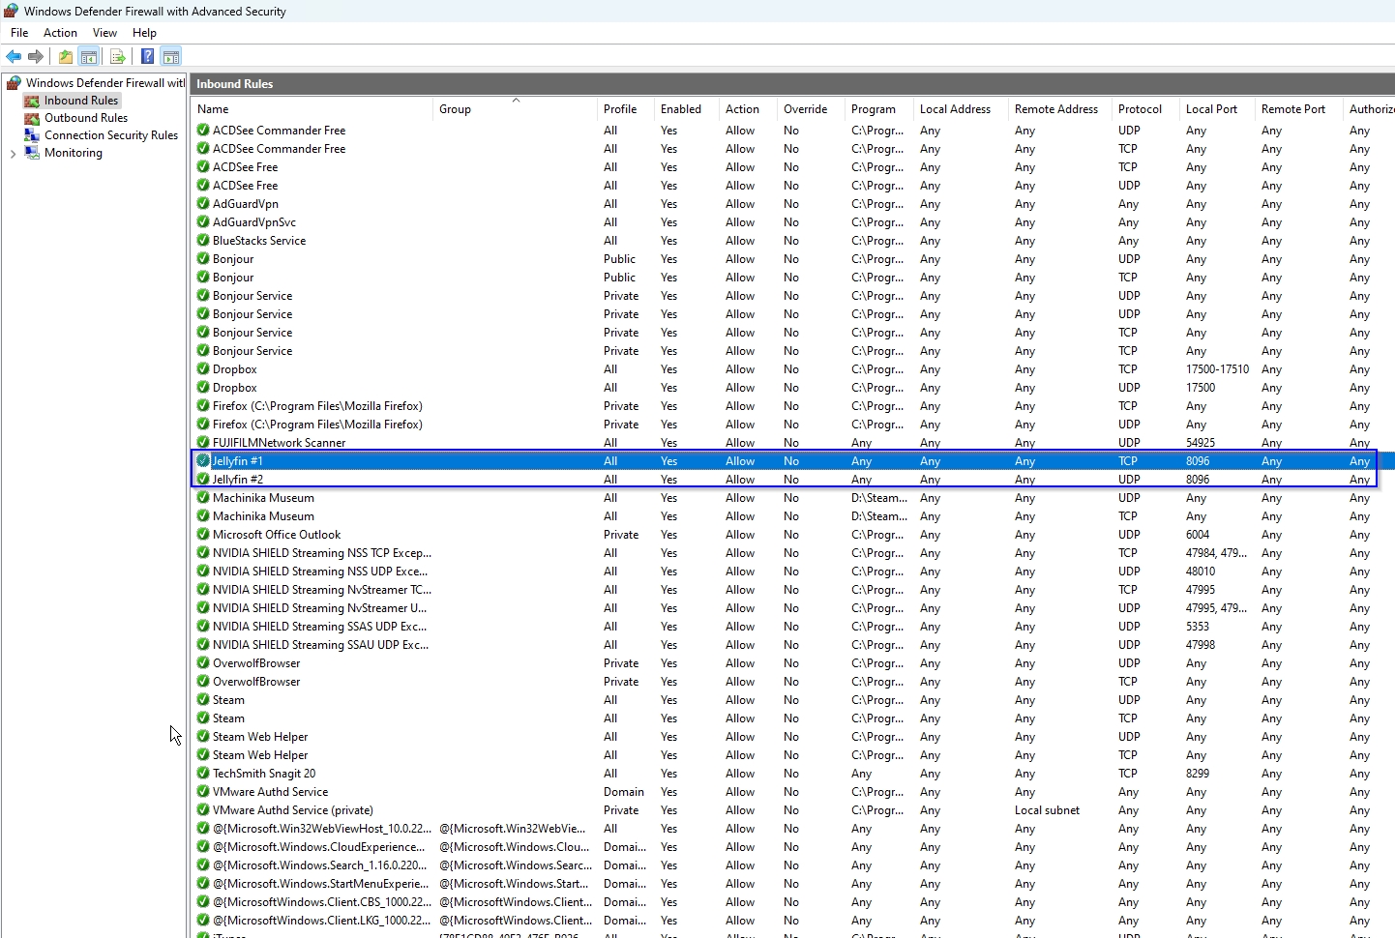The image size is (1395, 938).
Task: Click the Forward arrow toolbar icon
Action: tap(36, 57)
